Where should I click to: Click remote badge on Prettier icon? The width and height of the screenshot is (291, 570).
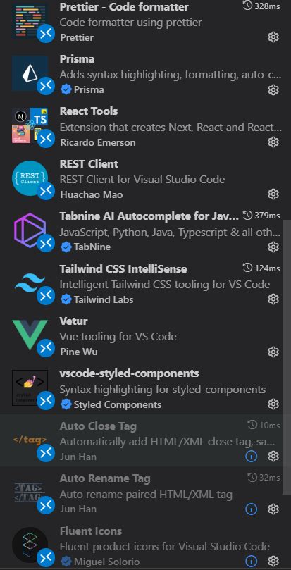(x=46, y=34)
